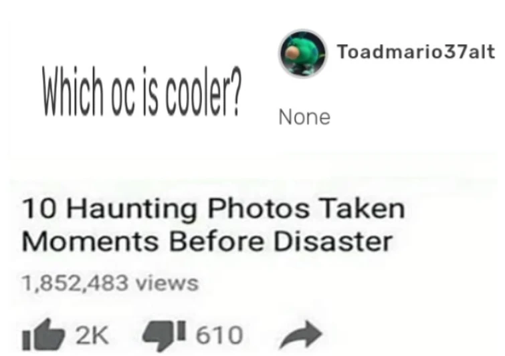Image resolution: width=505 pixels, height=356 pixels.
Task: Click the word "Haunting" in the title
Action: click(x=131, y=210)
